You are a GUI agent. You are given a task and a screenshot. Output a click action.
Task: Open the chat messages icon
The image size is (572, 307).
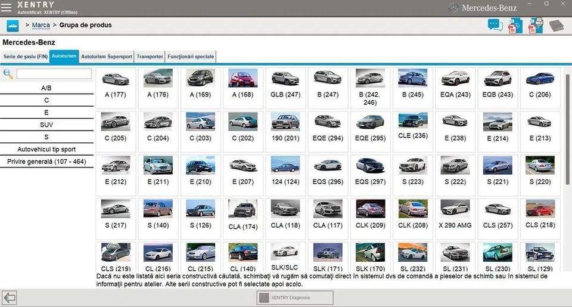(495, 25)
